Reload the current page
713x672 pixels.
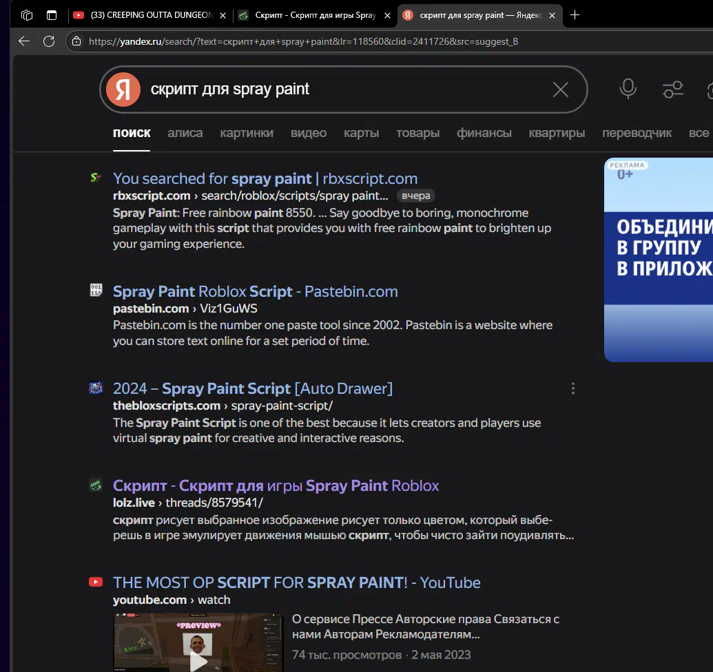pos(49,41)
